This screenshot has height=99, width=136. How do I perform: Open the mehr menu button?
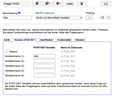[x=70, y=4]
